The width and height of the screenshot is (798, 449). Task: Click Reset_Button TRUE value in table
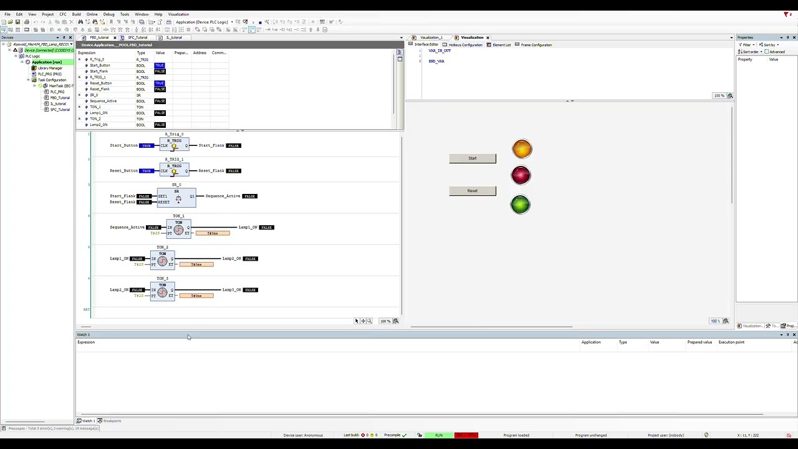click(160, 84)
